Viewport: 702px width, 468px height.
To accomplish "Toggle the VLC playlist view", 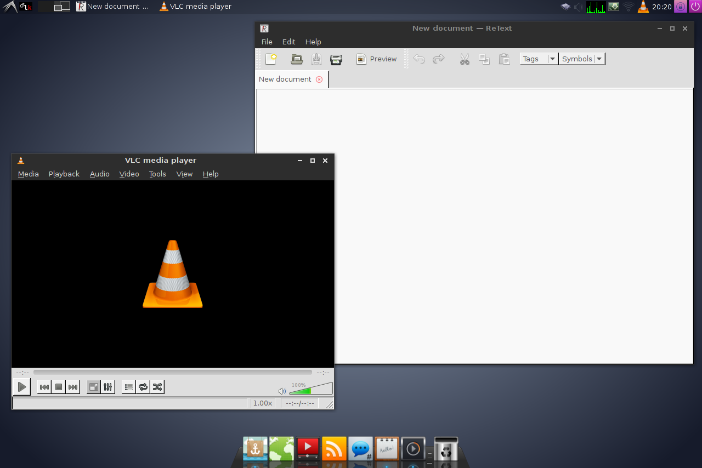I will (x=129, y=387).
